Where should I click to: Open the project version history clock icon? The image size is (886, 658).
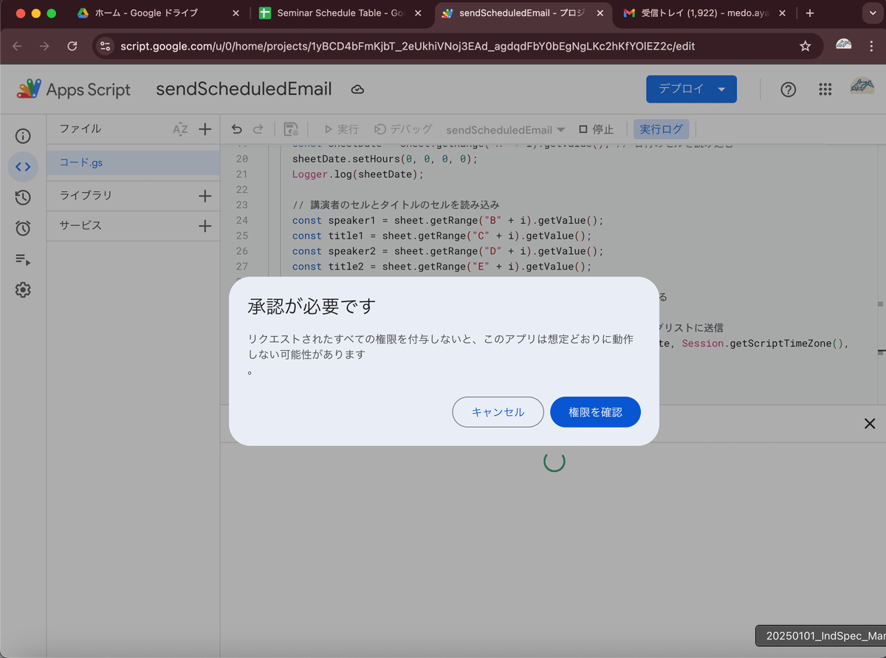(23, 197)
